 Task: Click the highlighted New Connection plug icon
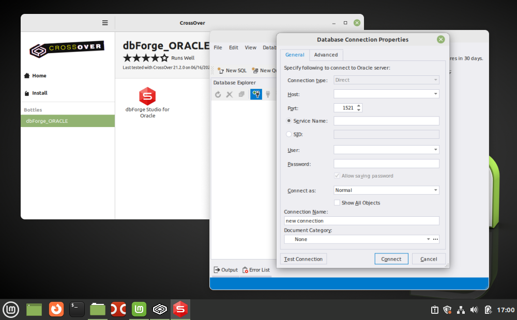pyautogui.click(x=256, y=94)
